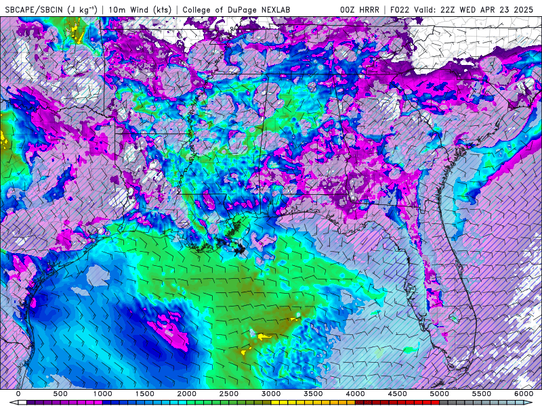Click the 10m Wind (kts) label
542x406 pixels.
pyautogui.click(x=140, y=9)
